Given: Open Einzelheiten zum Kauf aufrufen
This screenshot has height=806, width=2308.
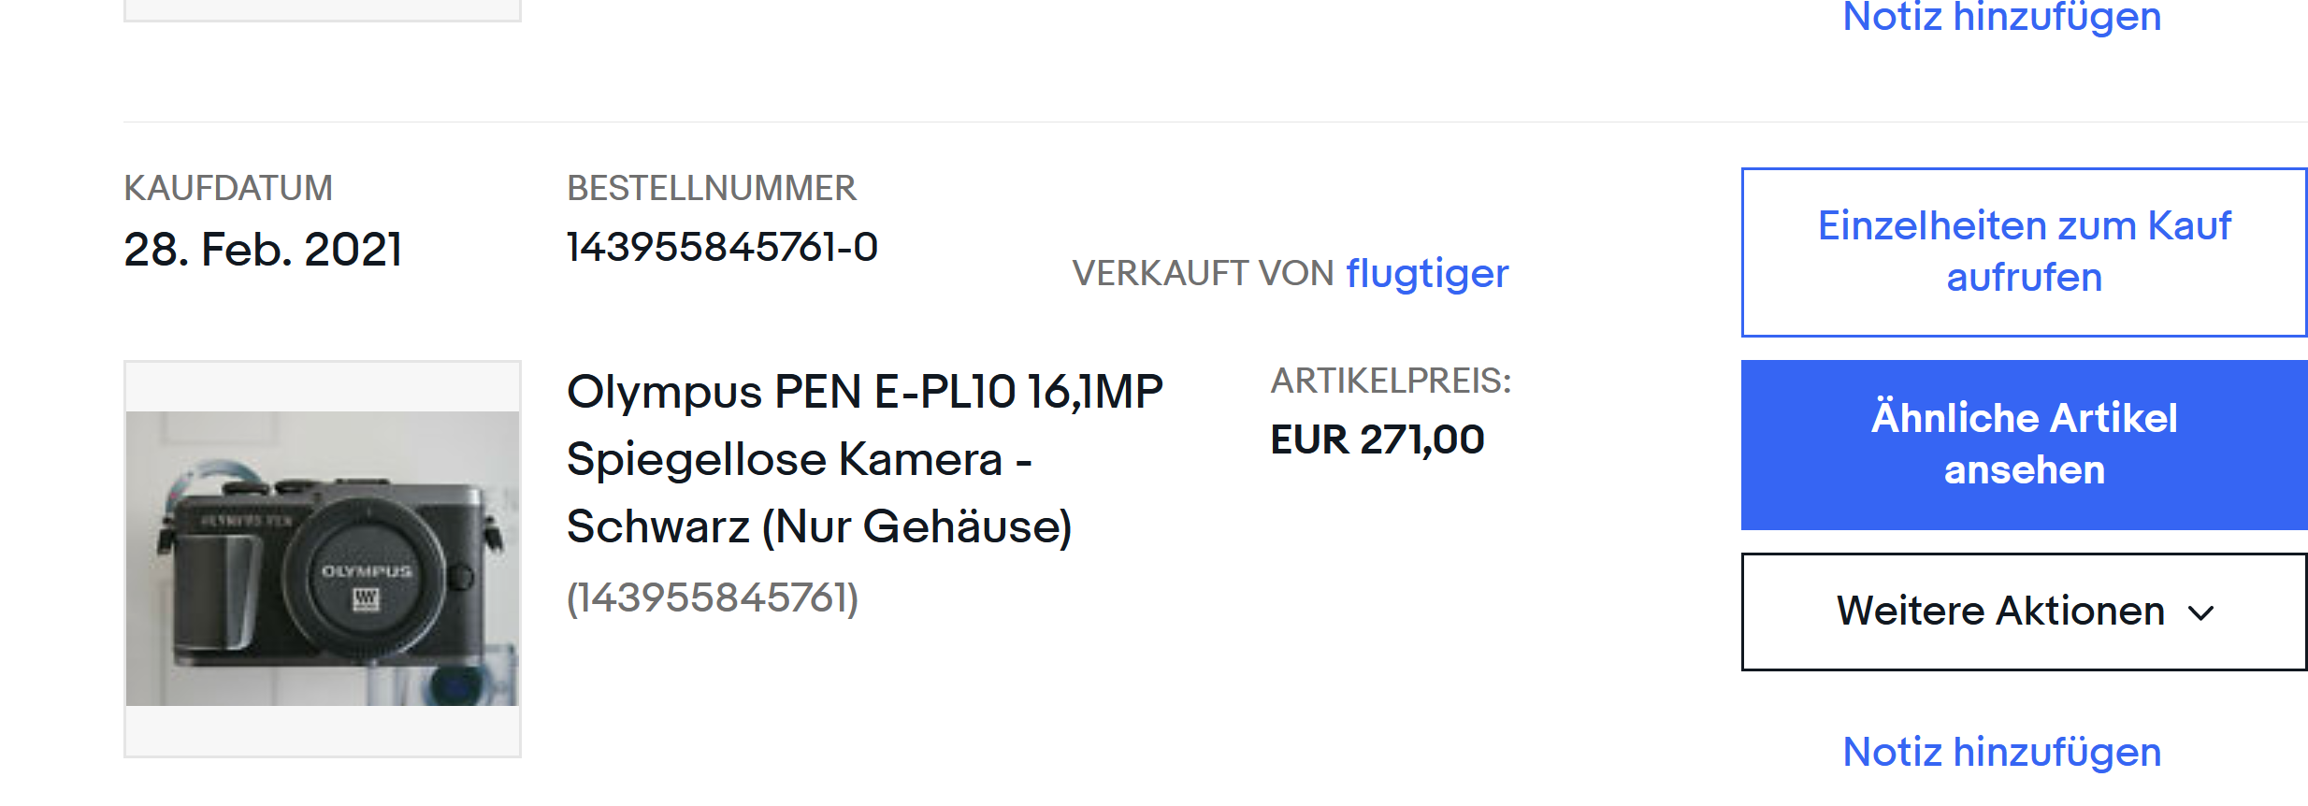Looking at the screenshot, I should point(2024,252).
